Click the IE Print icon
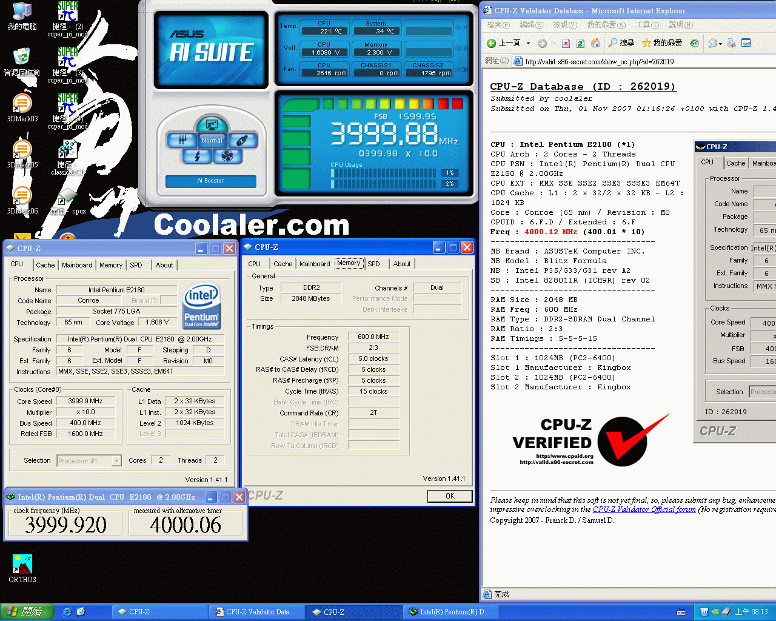 point(732,43)
